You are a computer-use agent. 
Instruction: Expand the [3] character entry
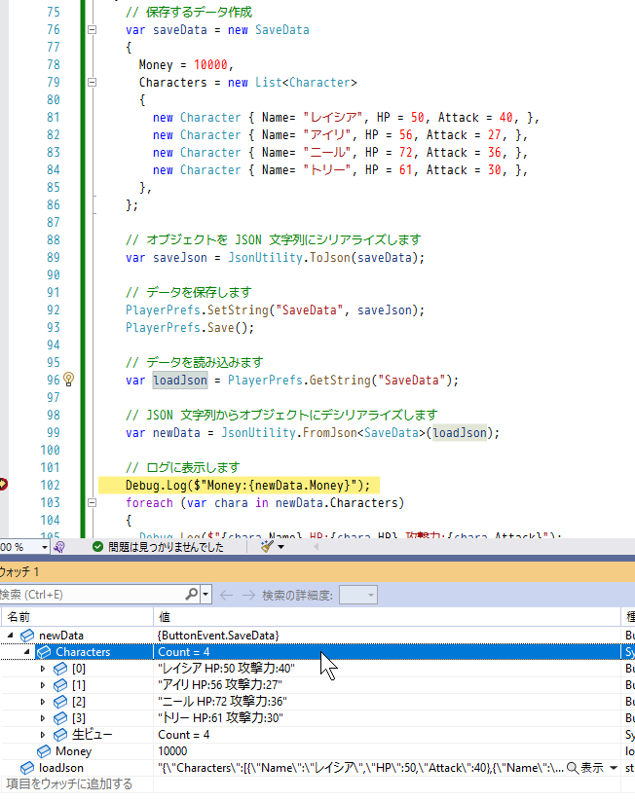[43, 717]
